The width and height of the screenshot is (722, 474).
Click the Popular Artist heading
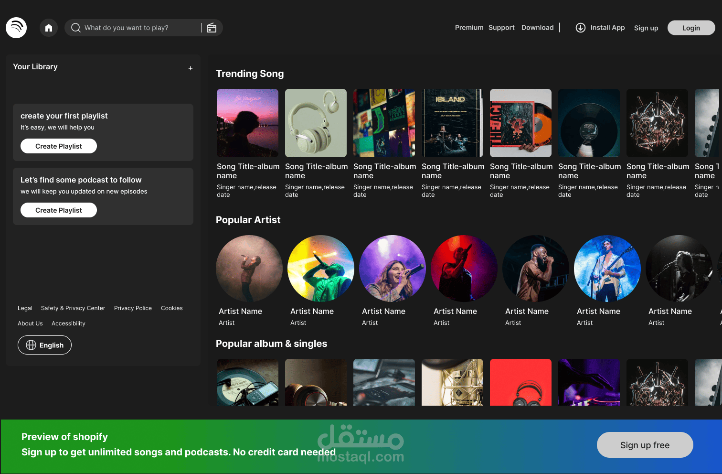(x=248, y=220)
